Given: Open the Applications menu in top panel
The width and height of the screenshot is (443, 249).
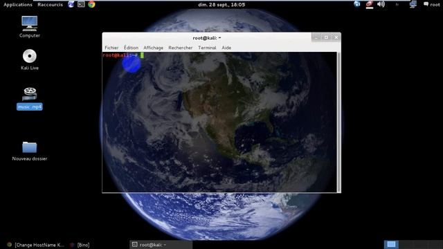Looking at the screenshot, I should (x=18, y=5).
